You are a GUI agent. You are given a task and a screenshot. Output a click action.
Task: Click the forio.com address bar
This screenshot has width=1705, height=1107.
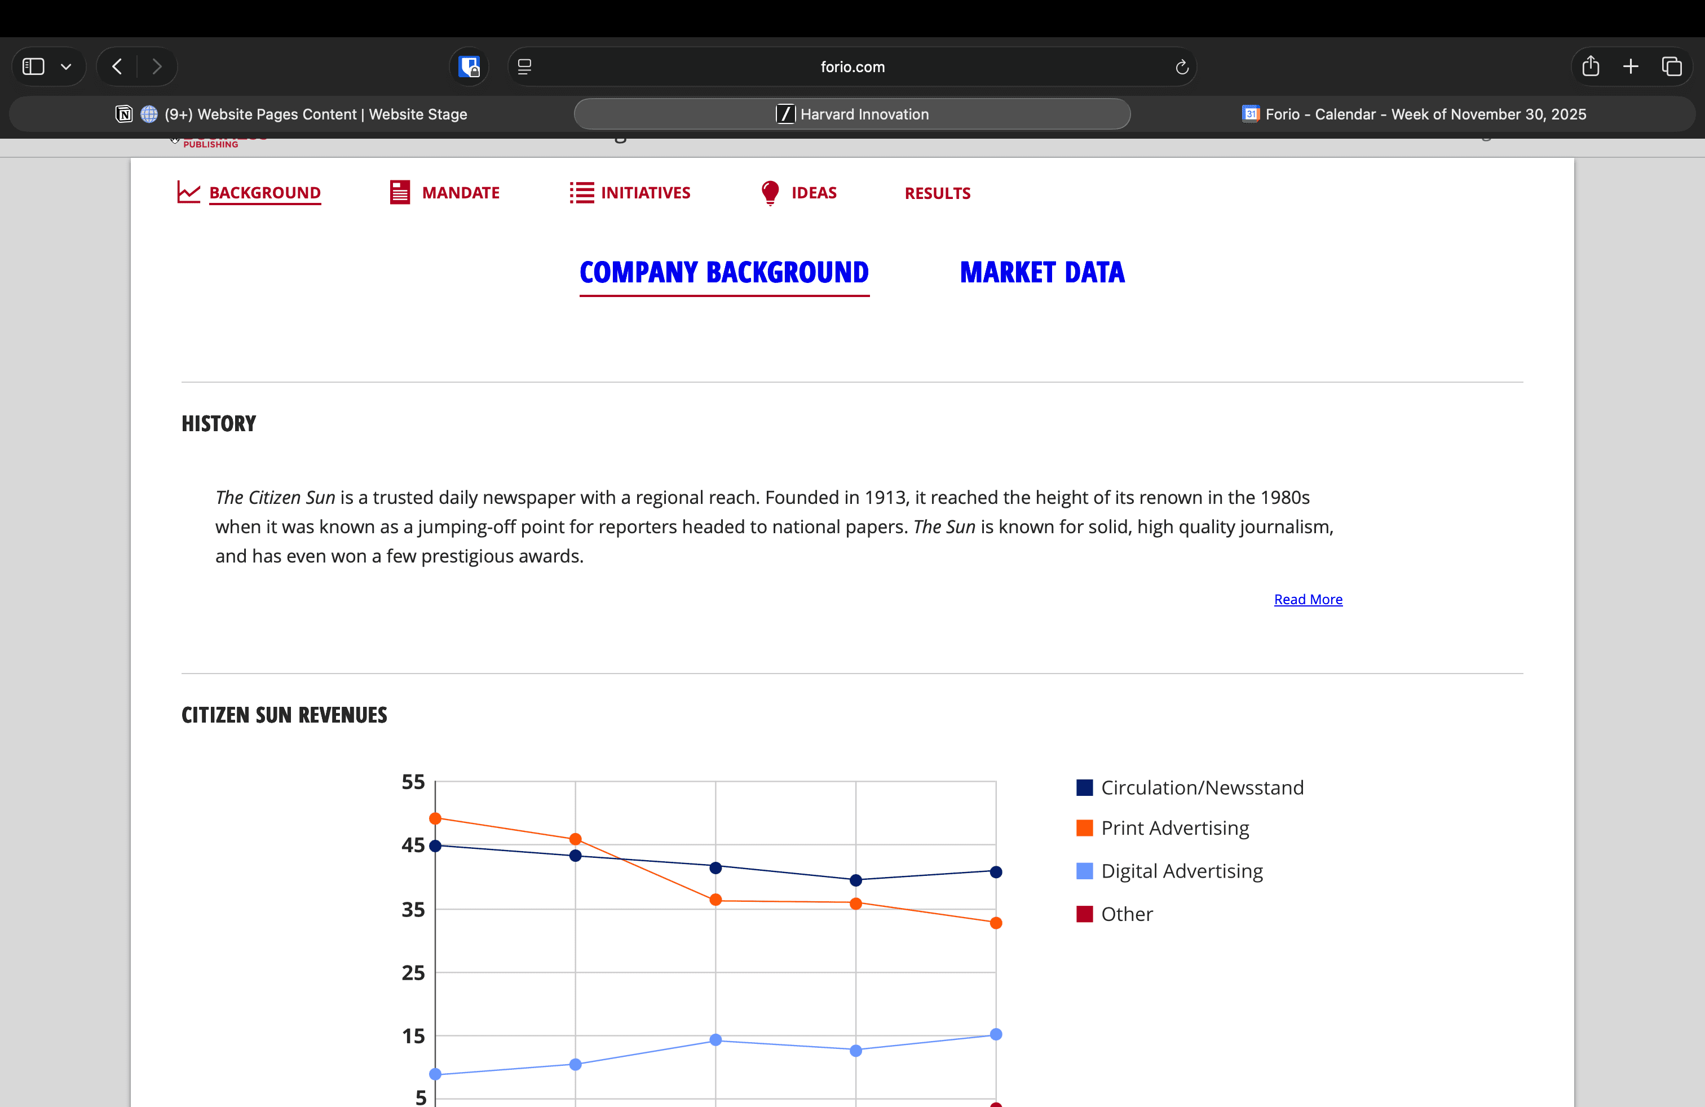852,67
